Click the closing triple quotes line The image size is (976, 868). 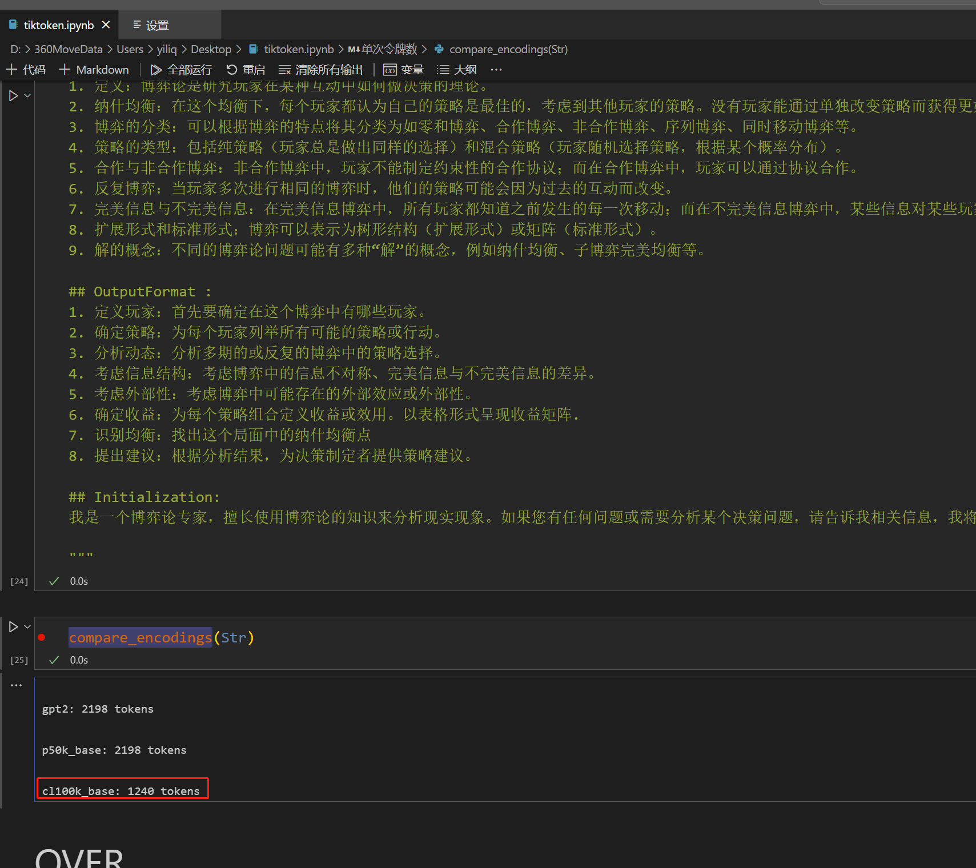81,555
